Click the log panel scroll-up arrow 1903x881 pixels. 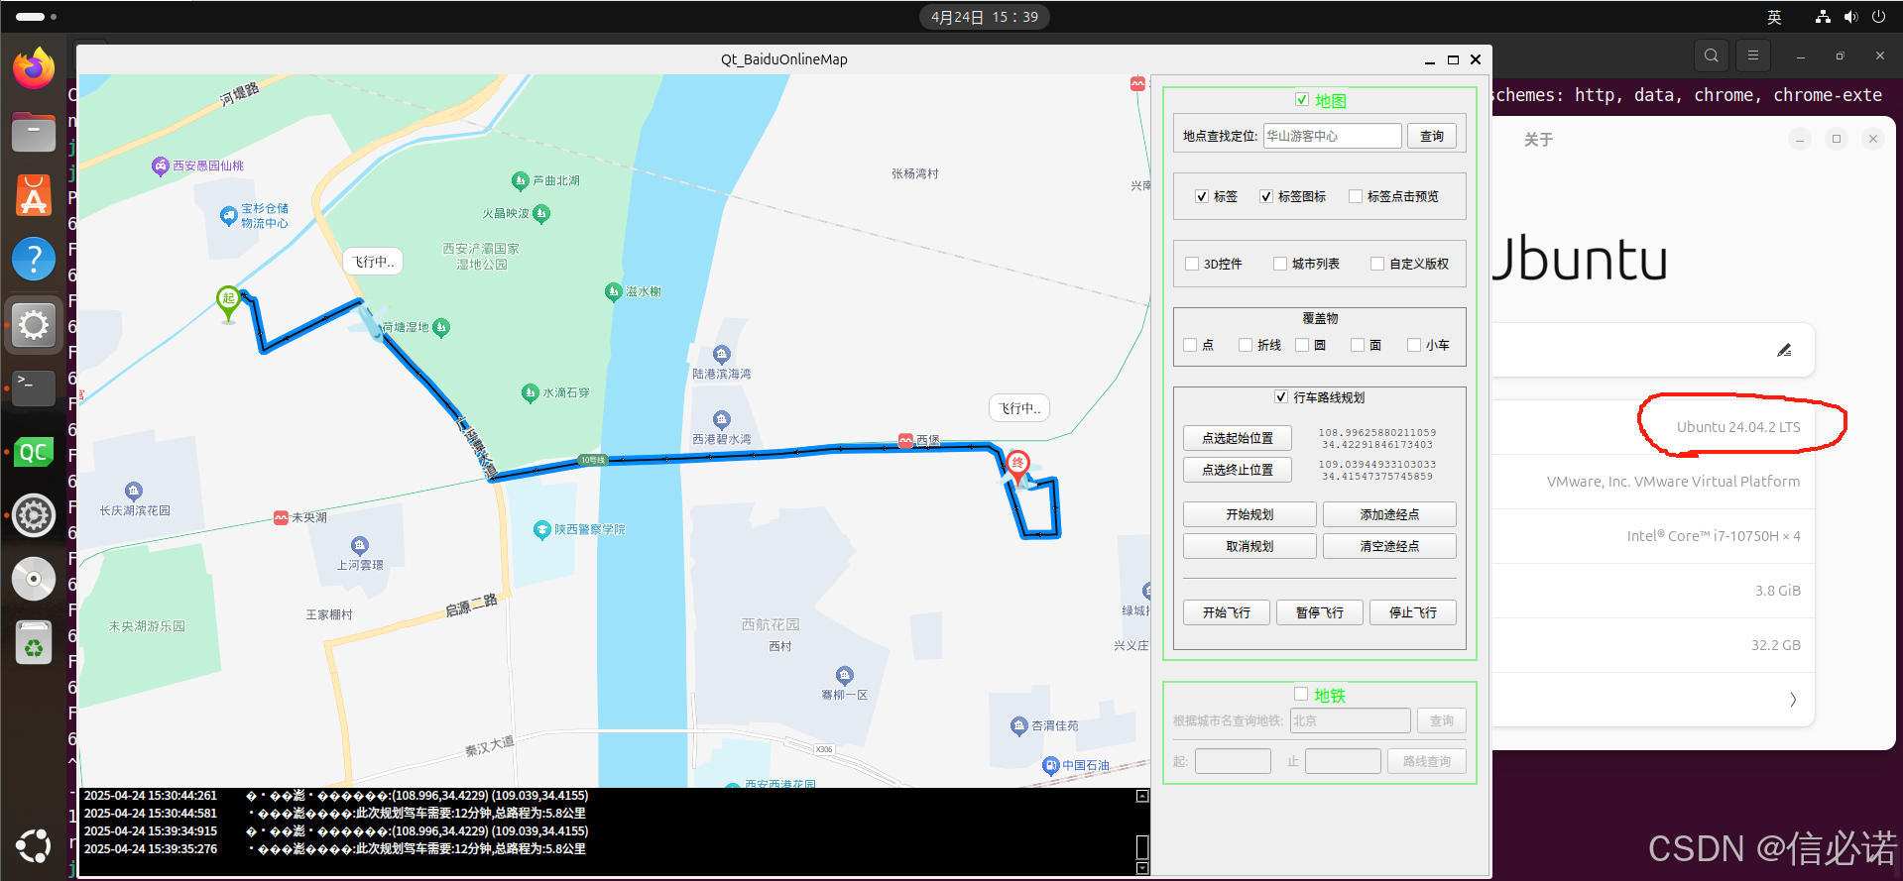1142,796
